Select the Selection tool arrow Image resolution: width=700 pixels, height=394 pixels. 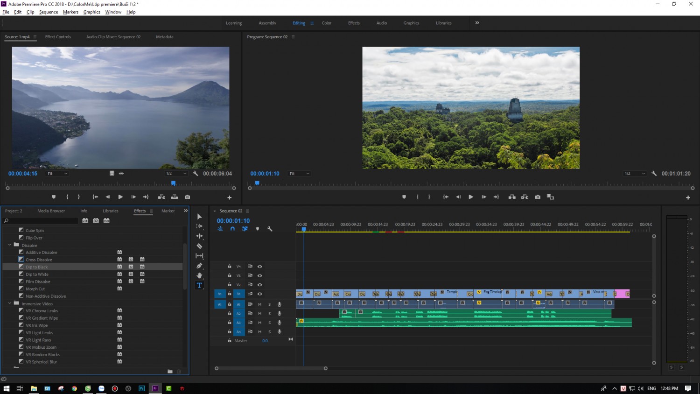pos(199,217)
